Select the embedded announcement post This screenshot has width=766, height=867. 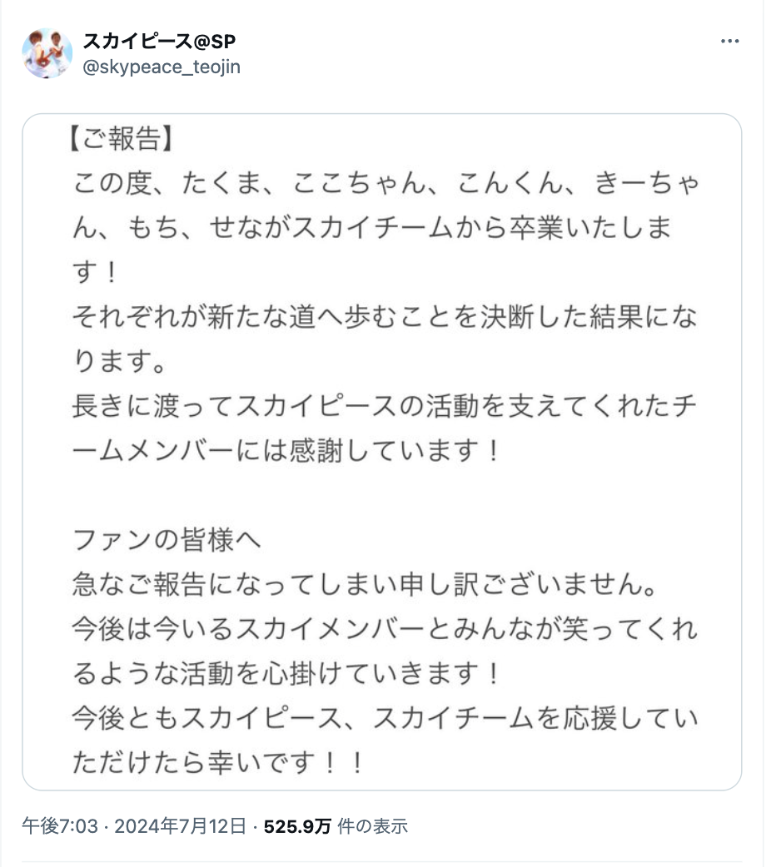[x=383, y=453]
